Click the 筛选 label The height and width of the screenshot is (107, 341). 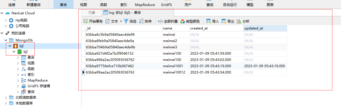[133, 21]
